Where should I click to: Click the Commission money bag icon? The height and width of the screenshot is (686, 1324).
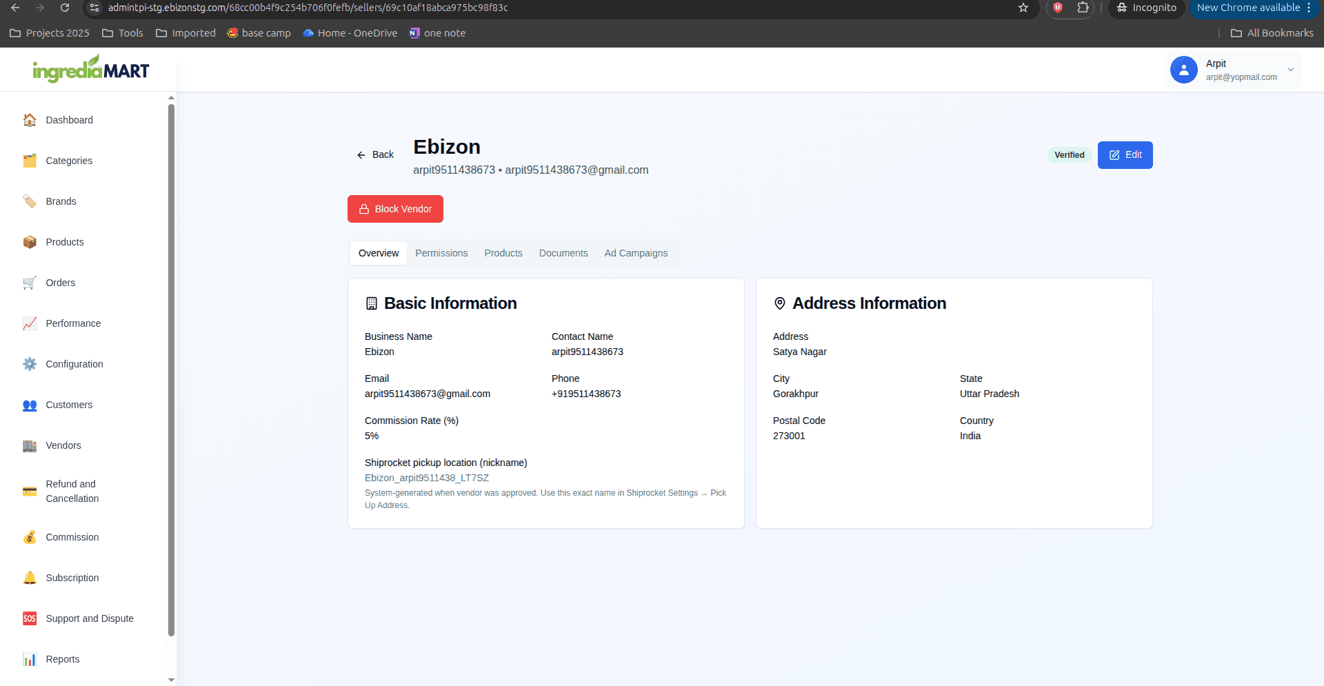(x=30, y=537)
